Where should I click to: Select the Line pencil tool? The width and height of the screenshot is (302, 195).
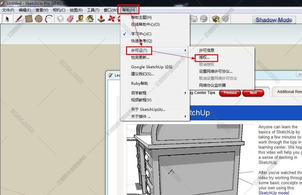click(19, 19)
